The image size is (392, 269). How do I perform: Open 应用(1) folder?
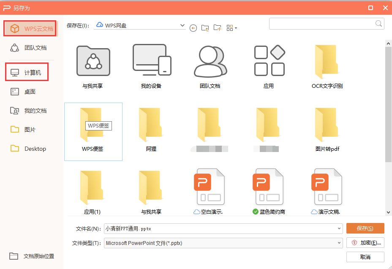click(x=92, y=193)
